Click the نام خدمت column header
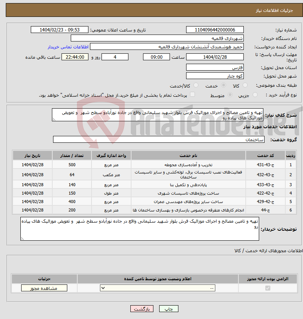303x319 pixels. (188, 155)
